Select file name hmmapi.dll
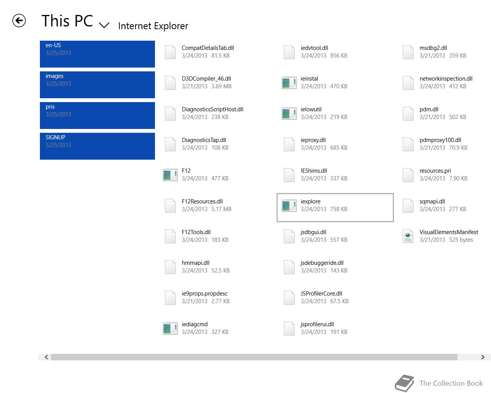Viewport: 491px width, 393px height. 196,263
